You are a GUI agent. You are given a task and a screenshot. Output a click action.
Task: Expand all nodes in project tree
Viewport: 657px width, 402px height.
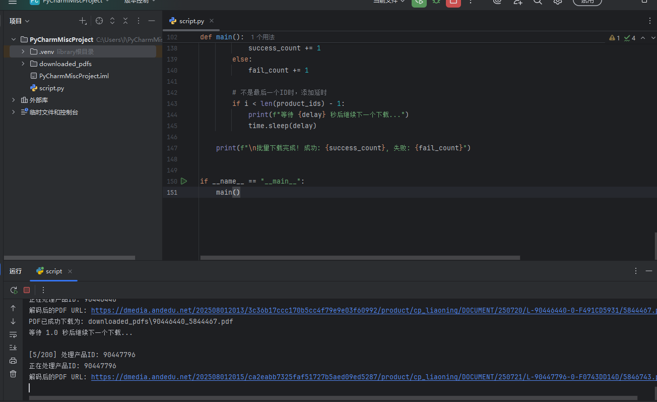click(x=112, y=21)
